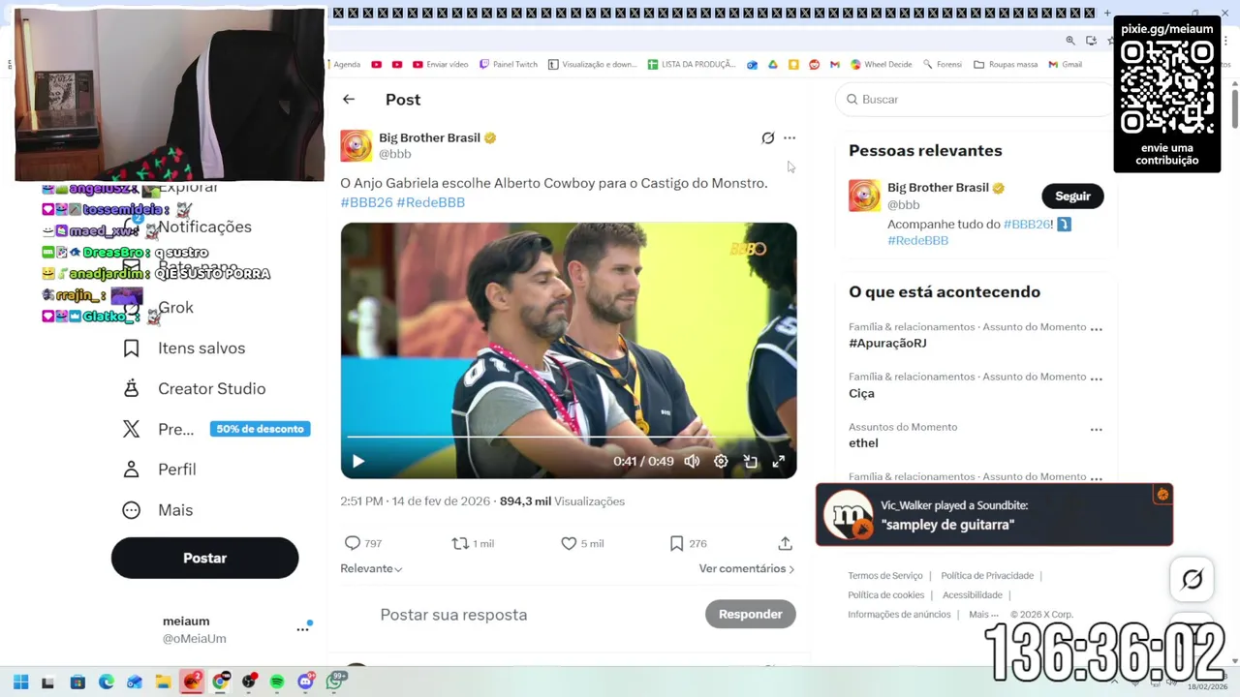Click the Responder button

point(751,614)
